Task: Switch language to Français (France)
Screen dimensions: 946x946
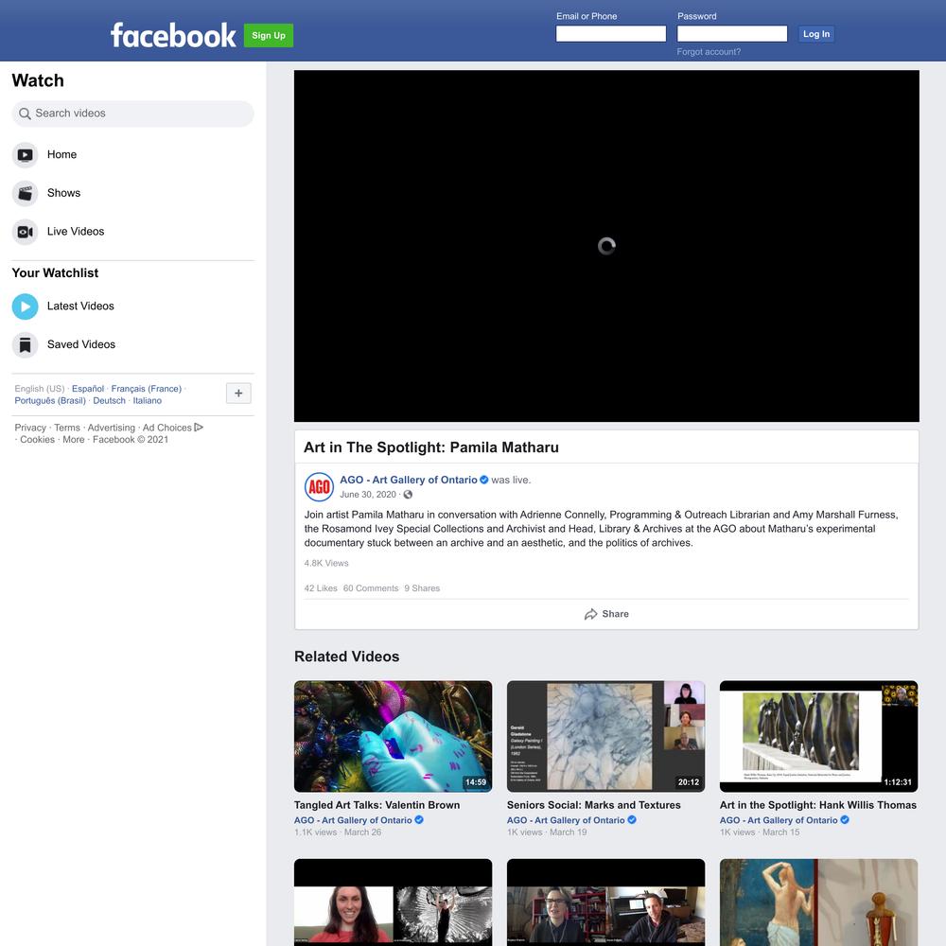Action: click(147, 389)
